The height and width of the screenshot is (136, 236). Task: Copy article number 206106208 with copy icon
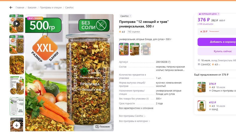[169, 62]
